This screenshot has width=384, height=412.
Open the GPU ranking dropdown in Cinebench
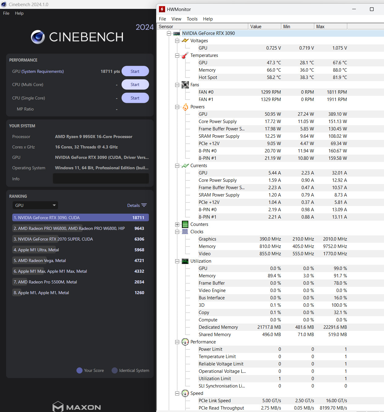coord(35,205)
